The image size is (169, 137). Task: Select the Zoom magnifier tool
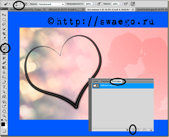(4, 116)
